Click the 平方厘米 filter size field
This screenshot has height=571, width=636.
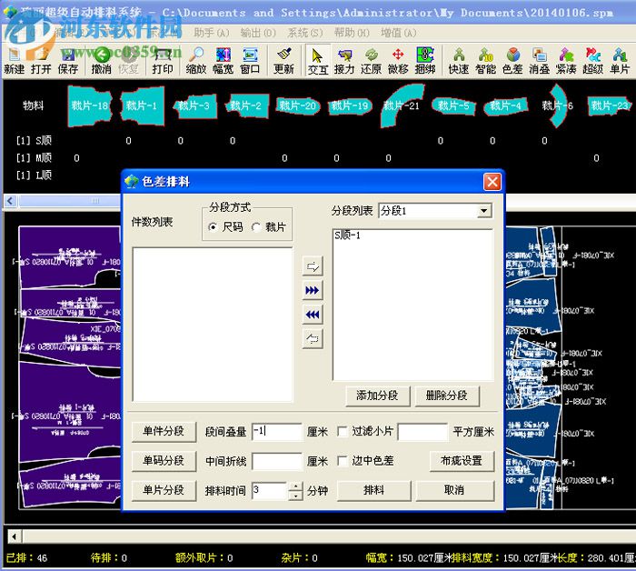click(422, 432)
